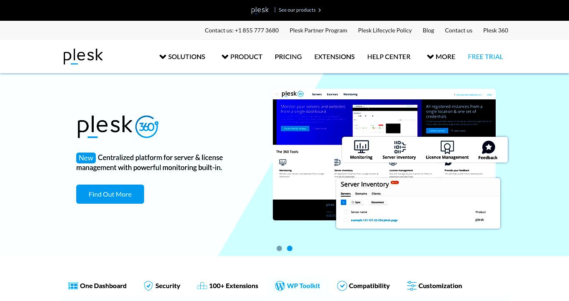Click the Find Out More button
This screenshot has width=569, height=301.
pyautogui.click(x=110, y=194)
